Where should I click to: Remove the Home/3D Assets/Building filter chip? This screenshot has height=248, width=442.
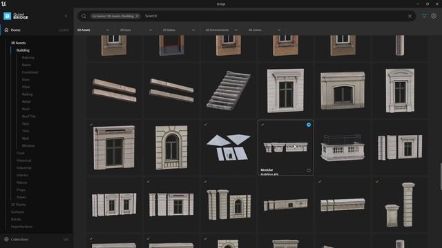(137, 16)
